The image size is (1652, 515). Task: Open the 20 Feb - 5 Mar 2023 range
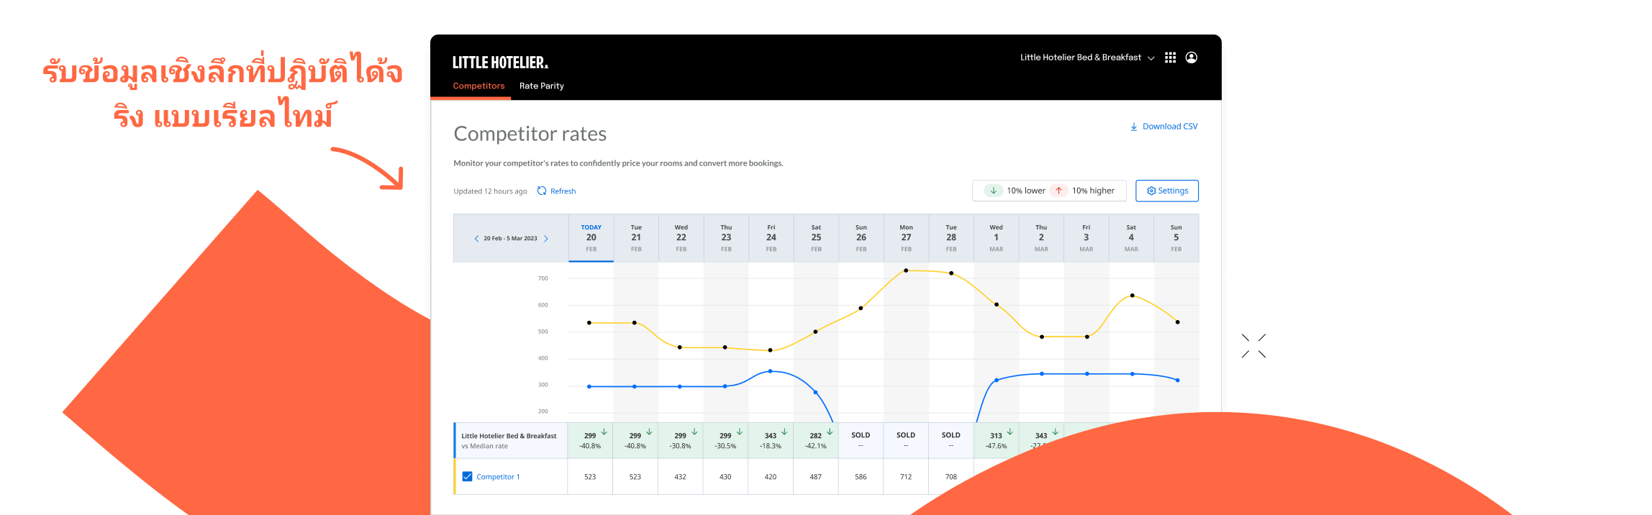click(x=510, y=239)
